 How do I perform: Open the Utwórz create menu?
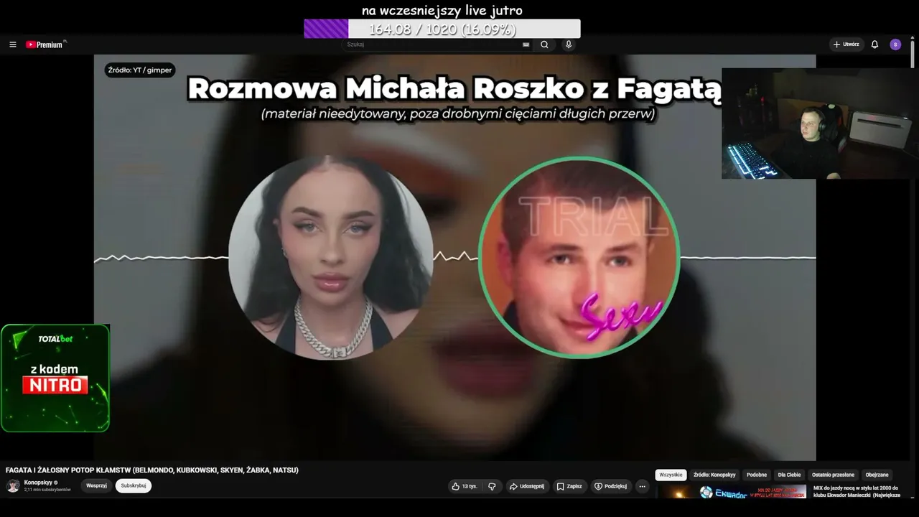[846, 45]
